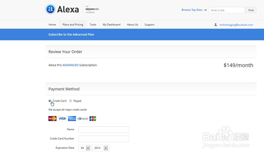The width and height of the screenshot is (264, 154).
Task: Click the Review Your Order heading
Action: click(65, 52)
